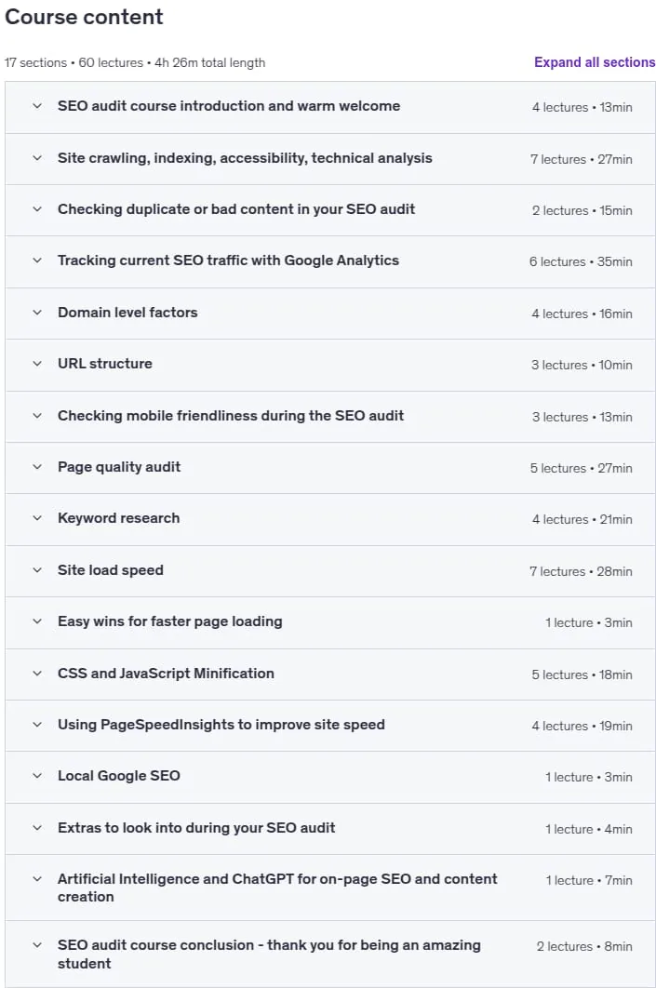Open the Site load speed section title

[111, 570]
